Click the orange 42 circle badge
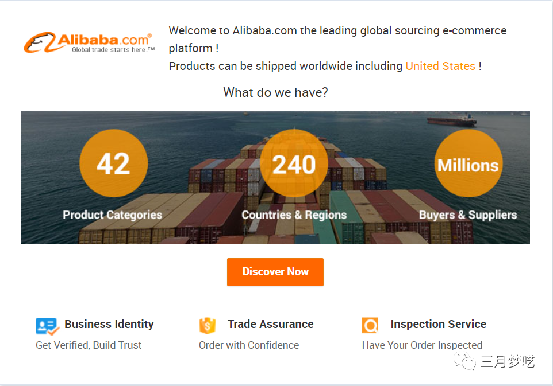Screen dimensions: 553x386 [113, 164]
